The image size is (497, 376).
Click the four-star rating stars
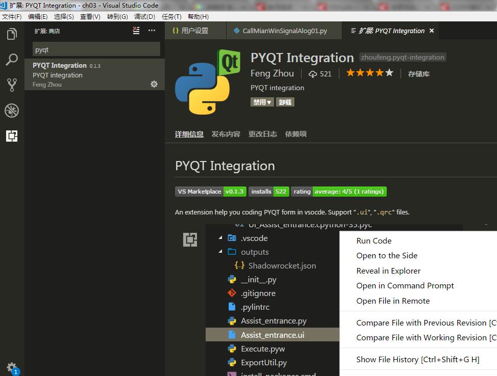(369, 72)
